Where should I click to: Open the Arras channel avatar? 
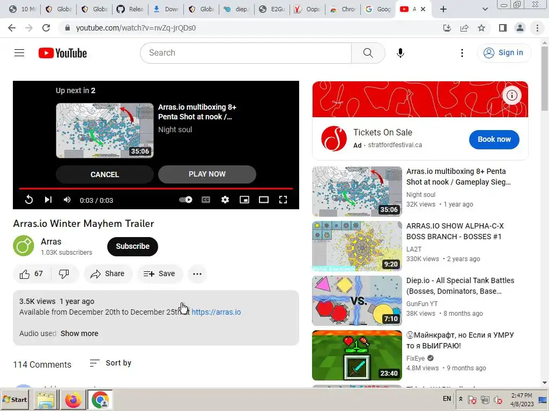pos(24,246)
